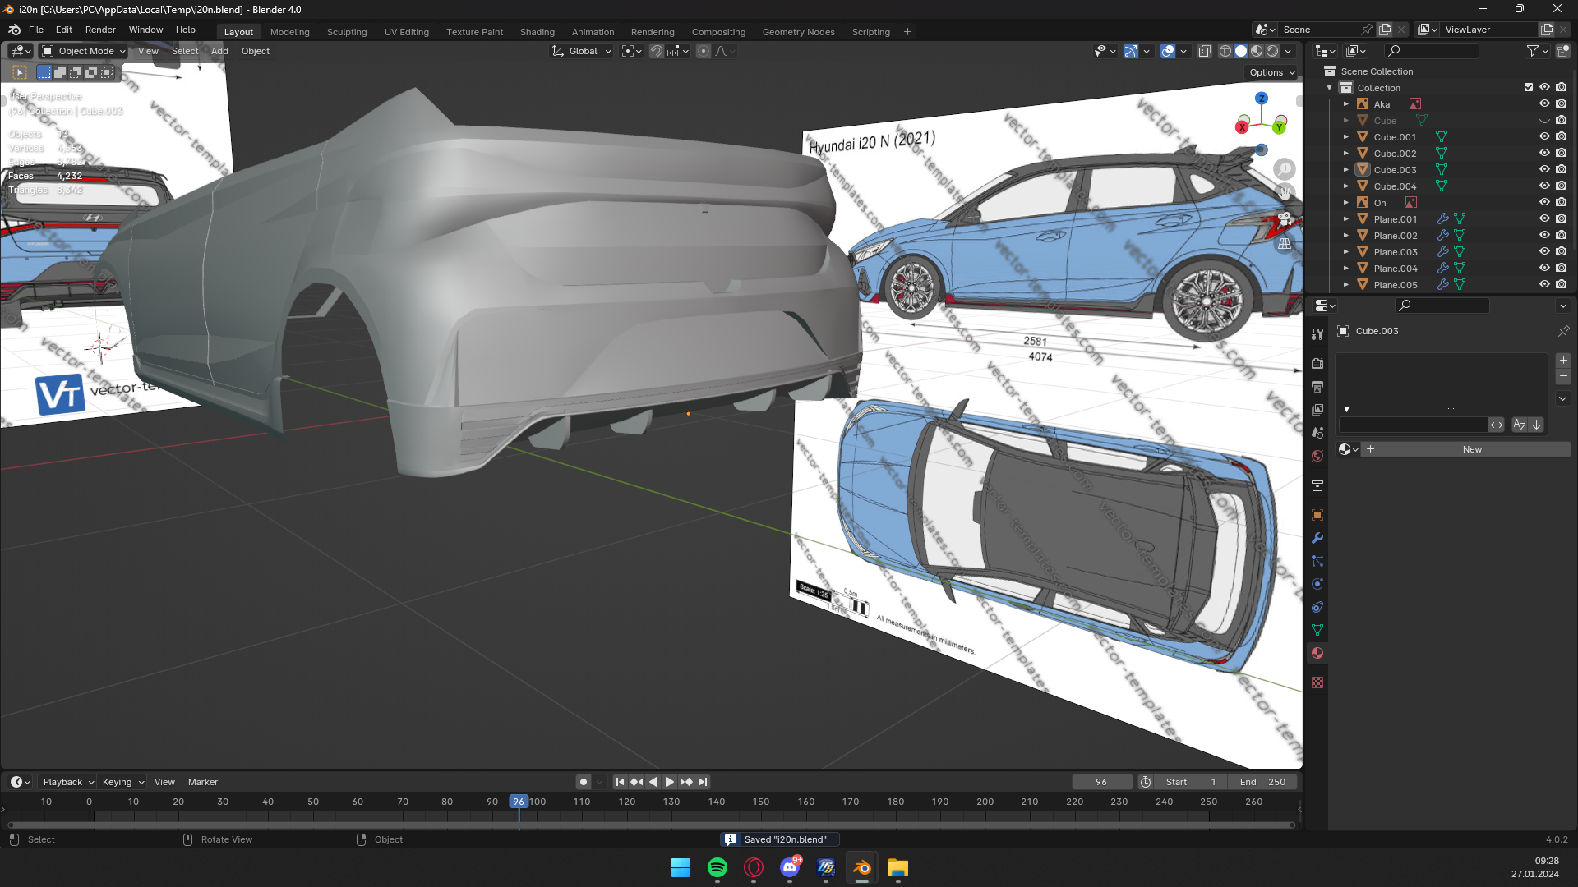Launch Spotify from the taskbar
Image resolution: width=1578 pixels, height=887 pixels.
[x=717, y=868]
